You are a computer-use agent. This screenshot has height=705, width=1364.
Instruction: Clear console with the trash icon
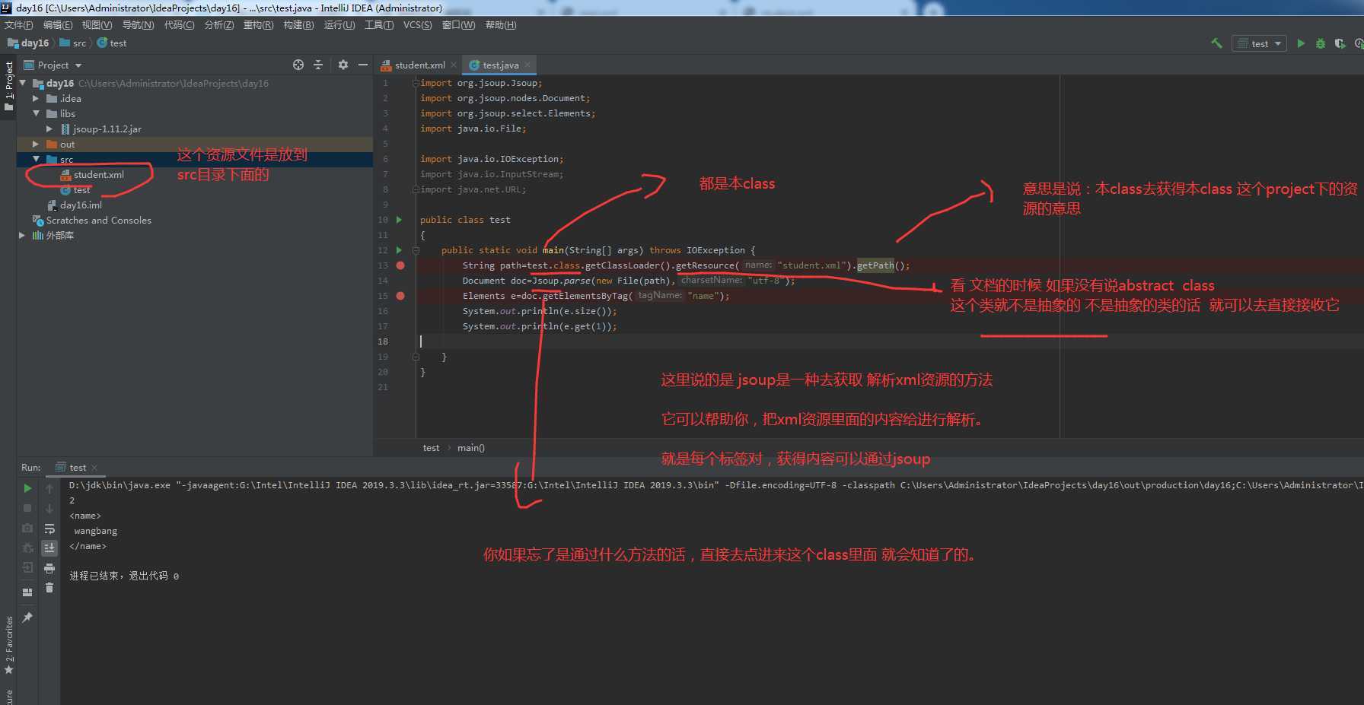coord(49,587)
